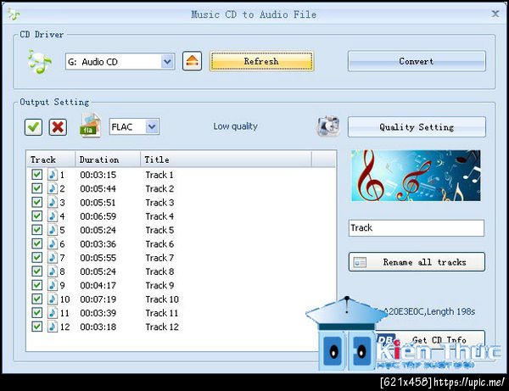
Task: Click the music note icon of track 9
Action: [53, 285]
